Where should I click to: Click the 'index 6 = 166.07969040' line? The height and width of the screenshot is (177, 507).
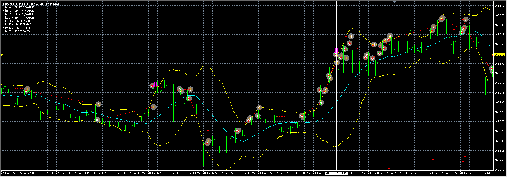pyautogui.click(x=17, y=28)
